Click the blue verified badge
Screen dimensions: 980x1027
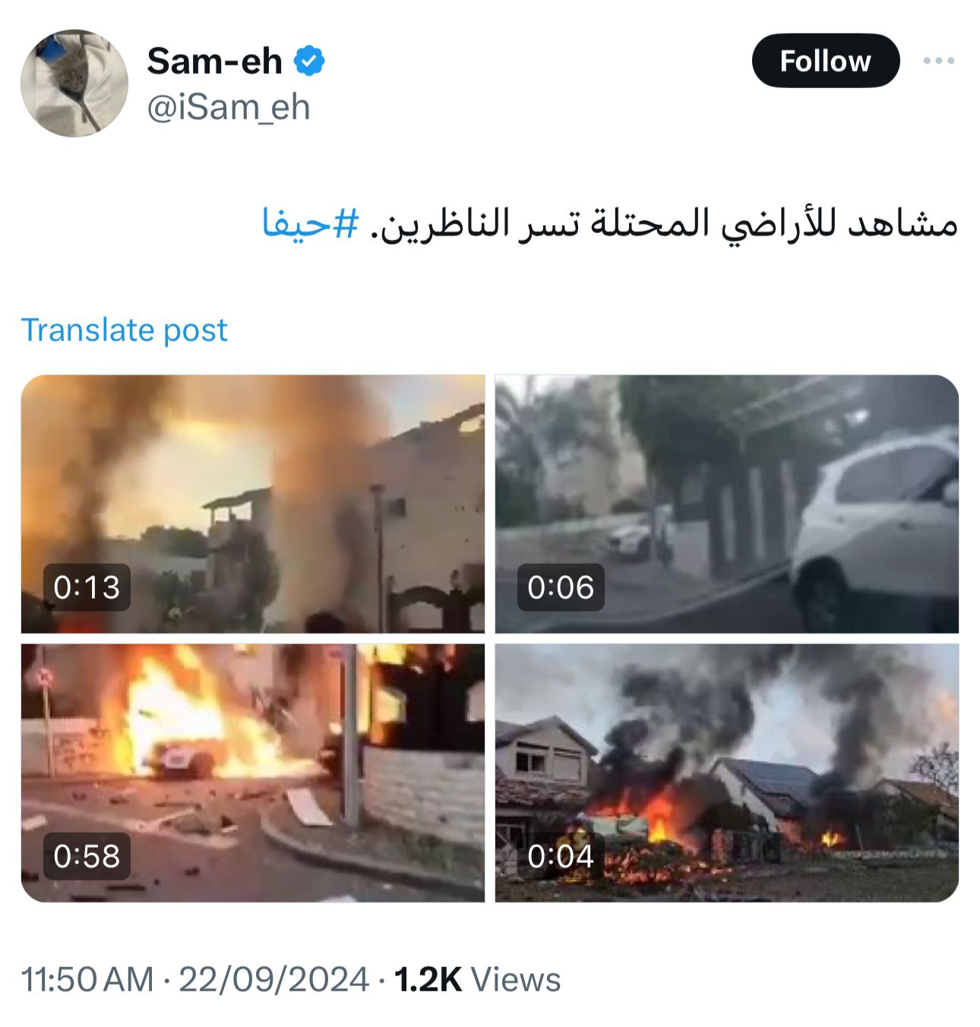pyautogui.click(x=309, y=61)
